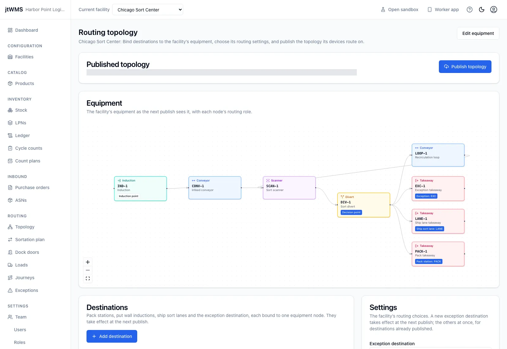Click the LPNs layers icon
The width and height of the screenshot is (507, 349).
10,123
